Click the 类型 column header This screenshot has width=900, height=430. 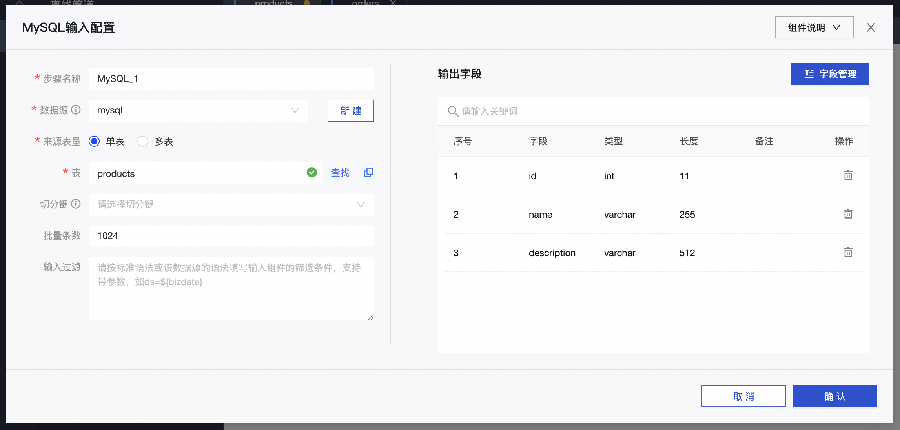(613, 141)
